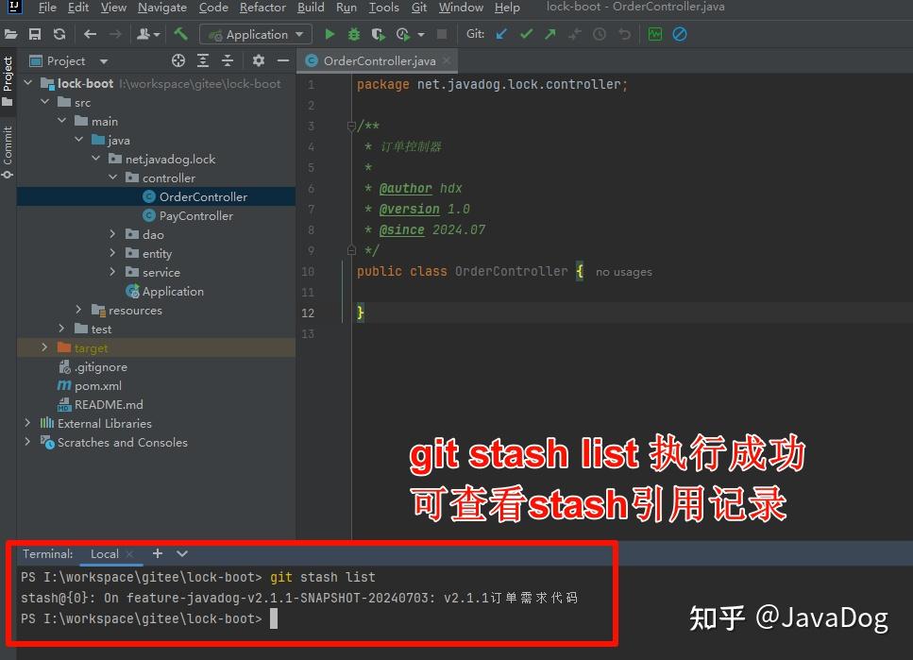Image resolution: width=913 pixels, height=660 pixels.
Task: Collapse the controller package in the tree
Action: click(x=112, y=178)
